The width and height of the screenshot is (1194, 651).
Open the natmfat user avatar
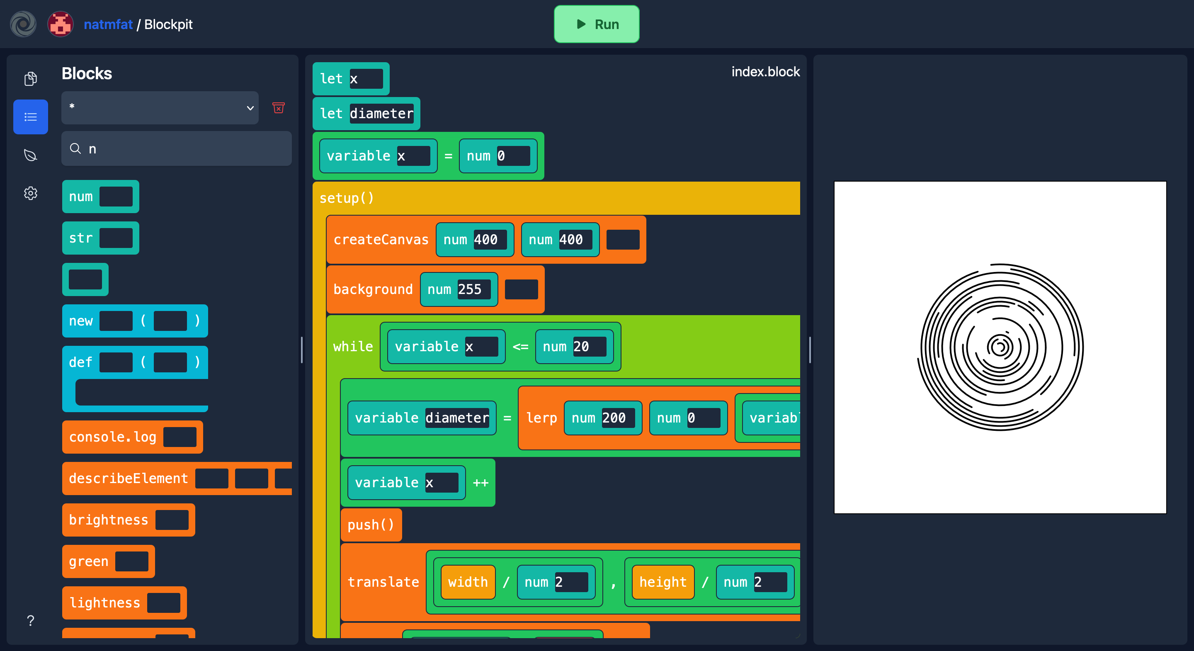[x=60, y=24]
